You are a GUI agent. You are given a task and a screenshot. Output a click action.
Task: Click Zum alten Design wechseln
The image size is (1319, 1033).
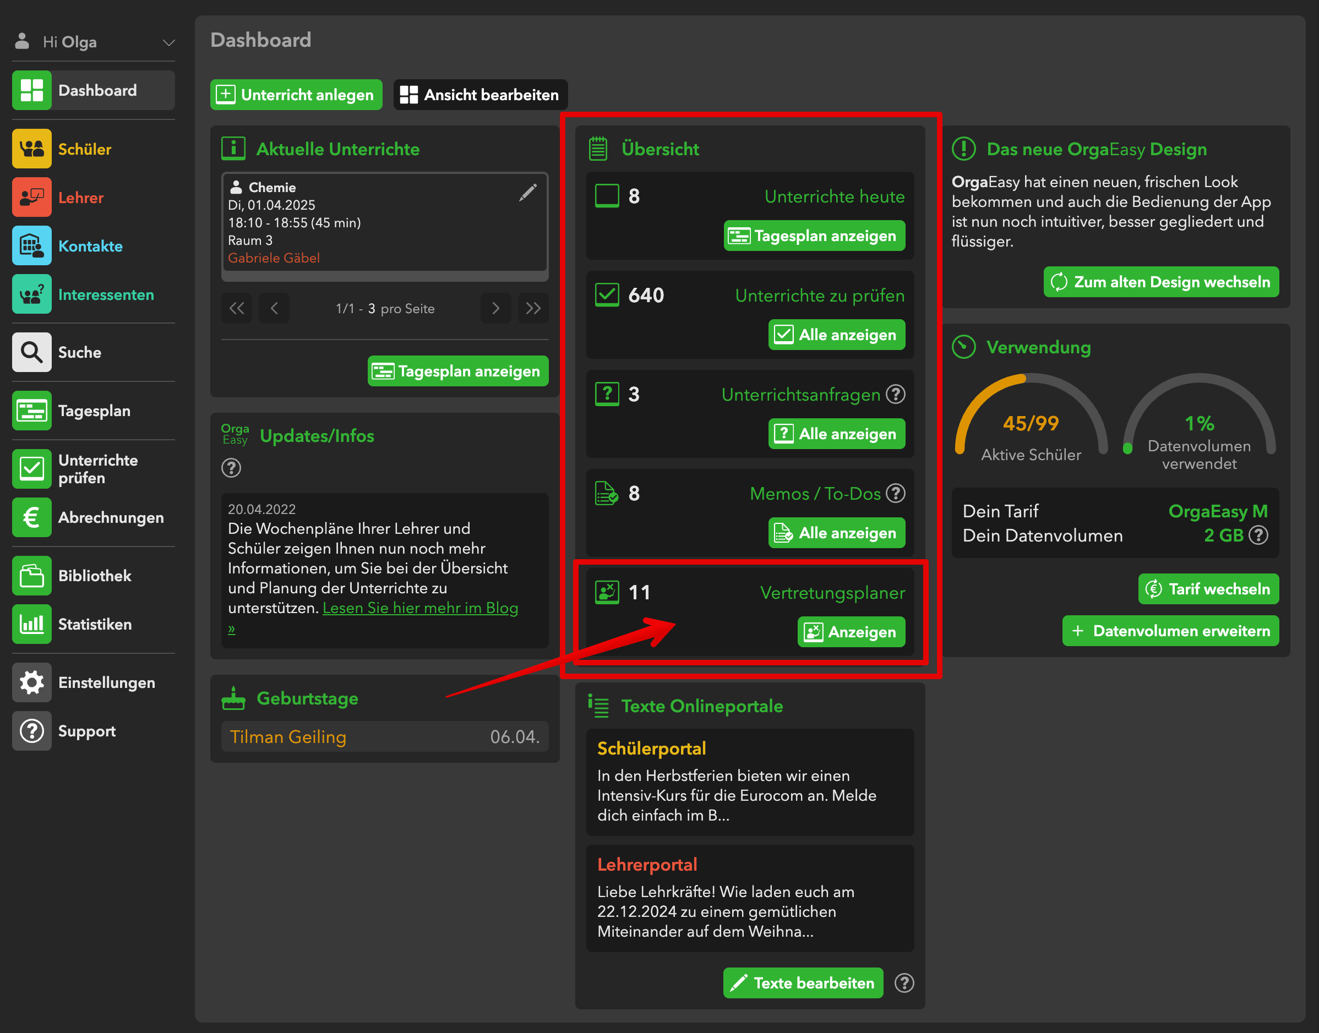1161,282
